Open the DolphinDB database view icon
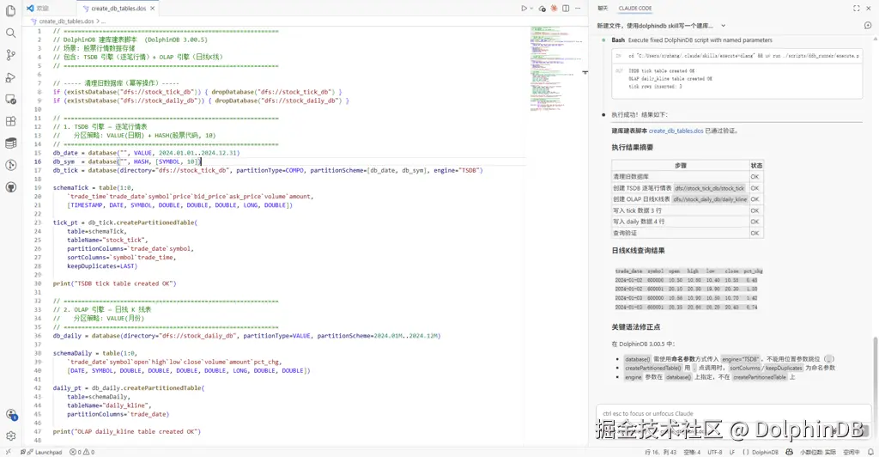The image size is (879, 457). pyautogui.click(x=10, y=143)
